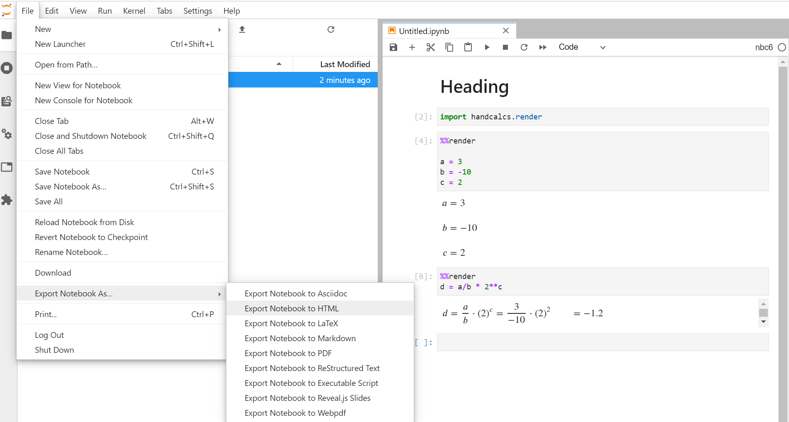This screenshot has width=789, height=422.
Task: Choose New Launcher from File menu
Action: (122, 44)
